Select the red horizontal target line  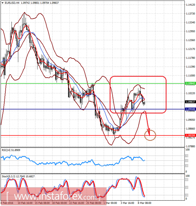[x=93, y=136]
